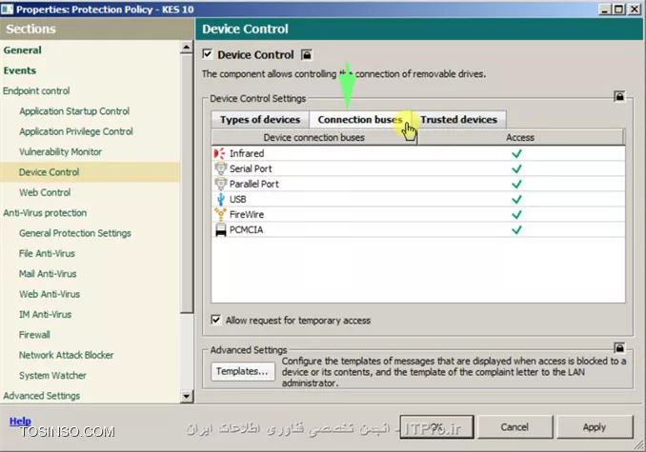Image resolution: width=646 pixels, height=452 pixels.
Task: Toggle access checkmark for Parallel Port
Action: [516, 184]
